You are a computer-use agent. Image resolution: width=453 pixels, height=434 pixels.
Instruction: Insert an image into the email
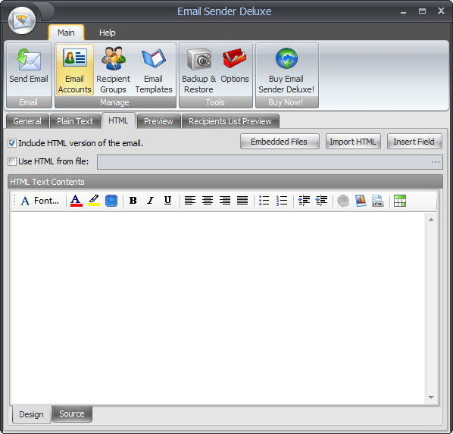(x=361, y=201)
